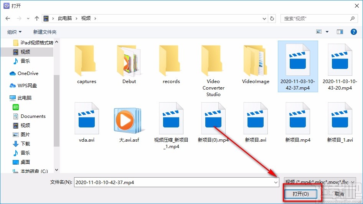Select the 新项目_1.avi file
This screenshot has width=363, height=204.
(340, 123)
